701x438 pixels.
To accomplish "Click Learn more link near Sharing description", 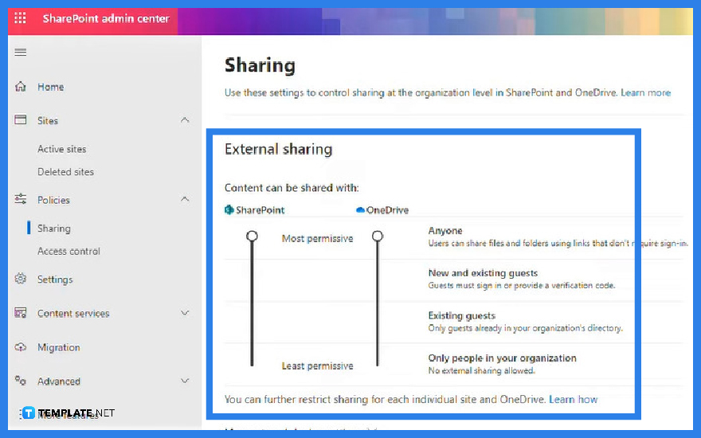I will pyautogui.click(x=645, y=92).
